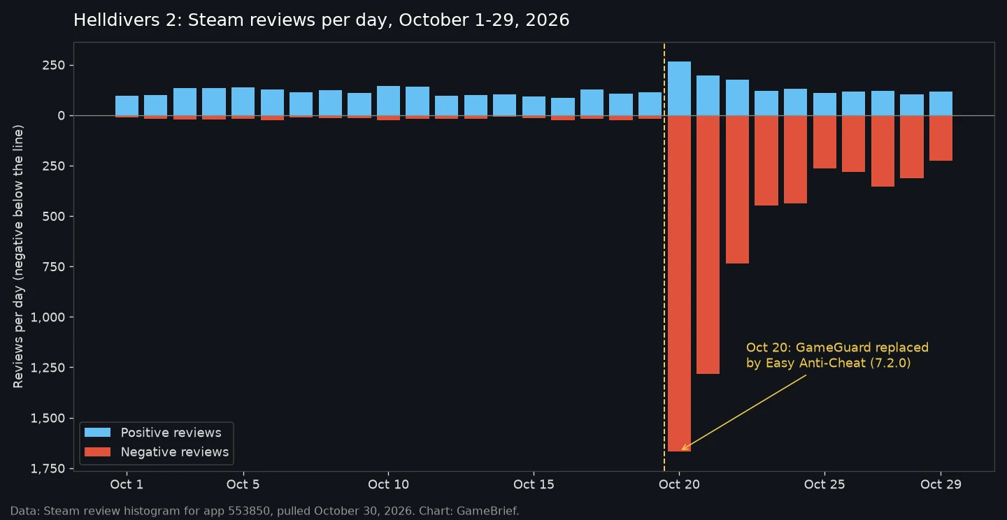The height and width of the screenshot is (520, 1007).
Task: Click the blue positive bar for Oct 21
Action: click(708, 96)
